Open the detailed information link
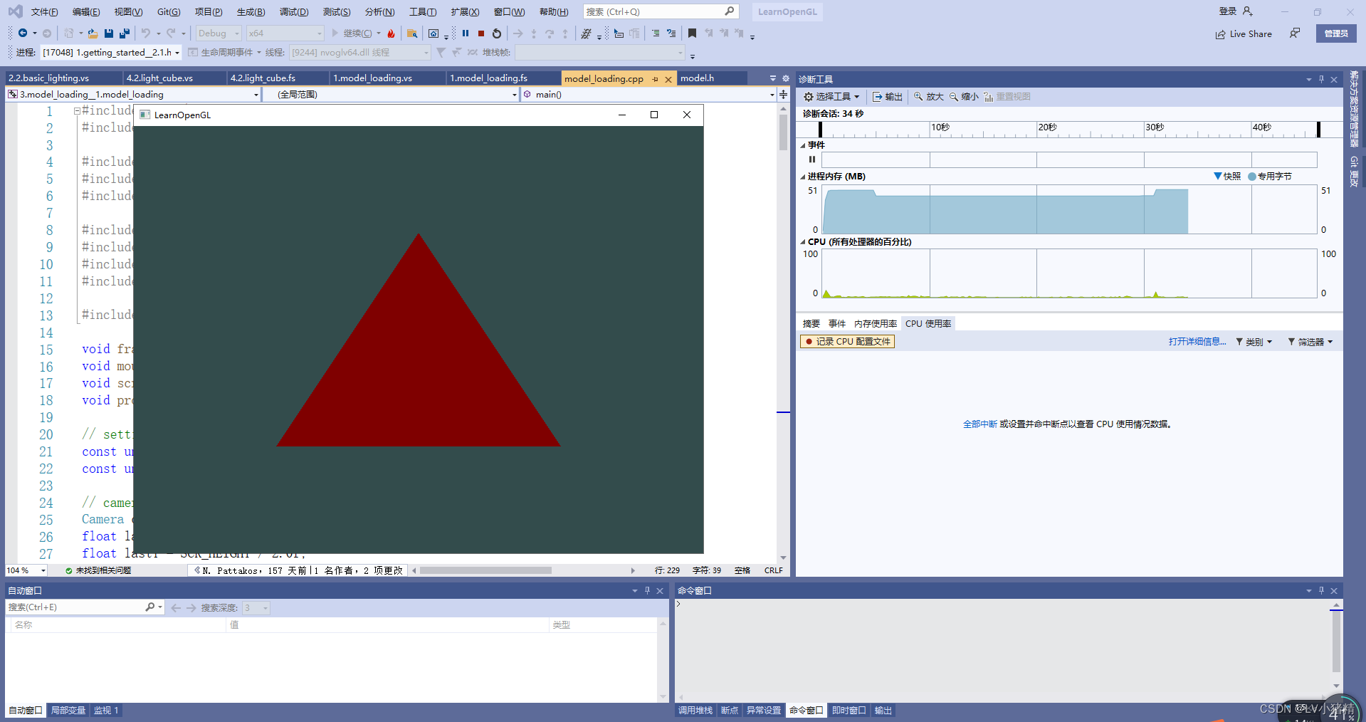 pyautogui.click(x=1197, y=342)
